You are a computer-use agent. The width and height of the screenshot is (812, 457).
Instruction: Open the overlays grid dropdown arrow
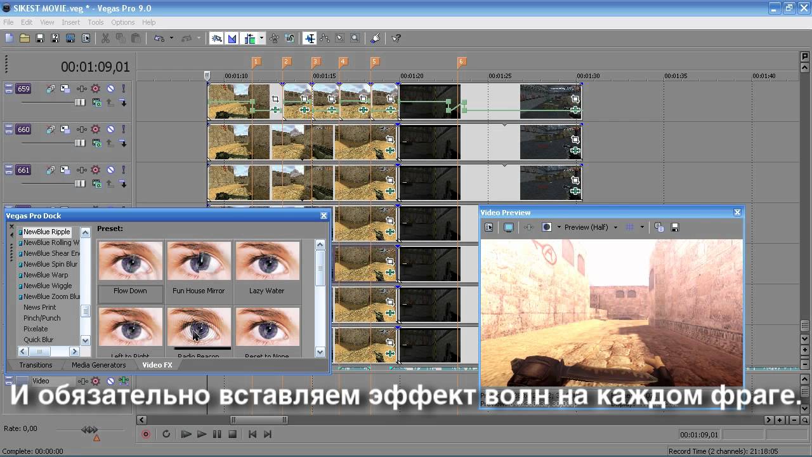(x=642, y=227)
